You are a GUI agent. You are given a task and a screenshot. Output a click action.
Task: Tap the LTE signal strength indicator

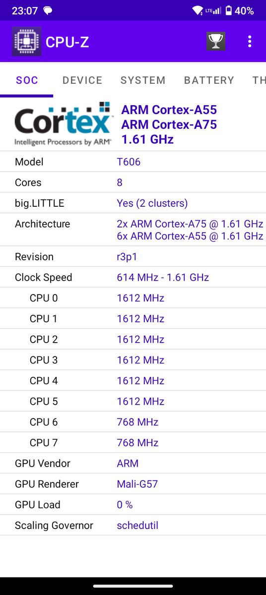click(213, 10)
